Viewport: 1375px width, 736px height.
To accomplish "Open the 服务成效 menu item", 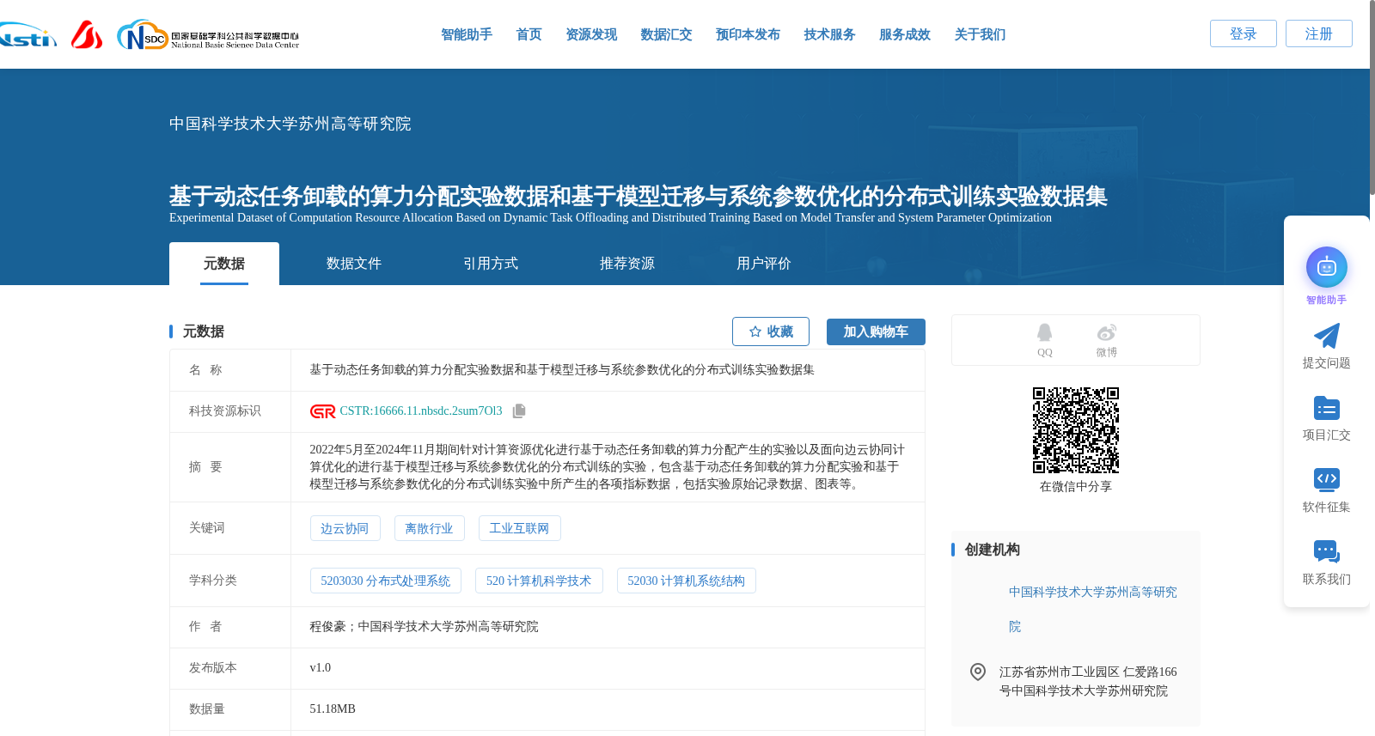I will coord(905,34).
